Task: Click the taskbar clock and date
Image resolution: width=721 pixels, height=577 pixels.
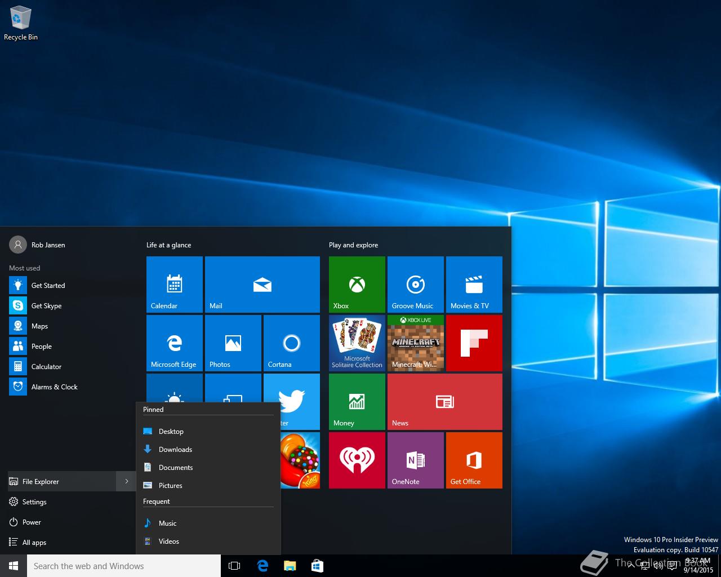Action: 698,565
